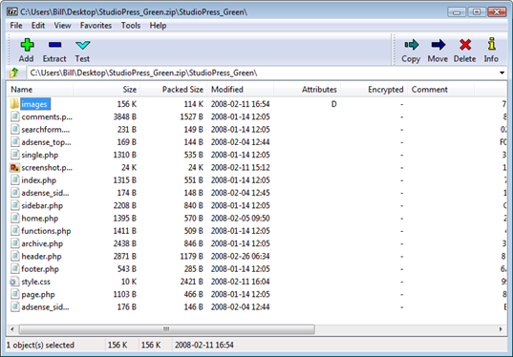Click the 2871 B size value
Viewport: 513px width, 357px height.
[x=125, y=257]
